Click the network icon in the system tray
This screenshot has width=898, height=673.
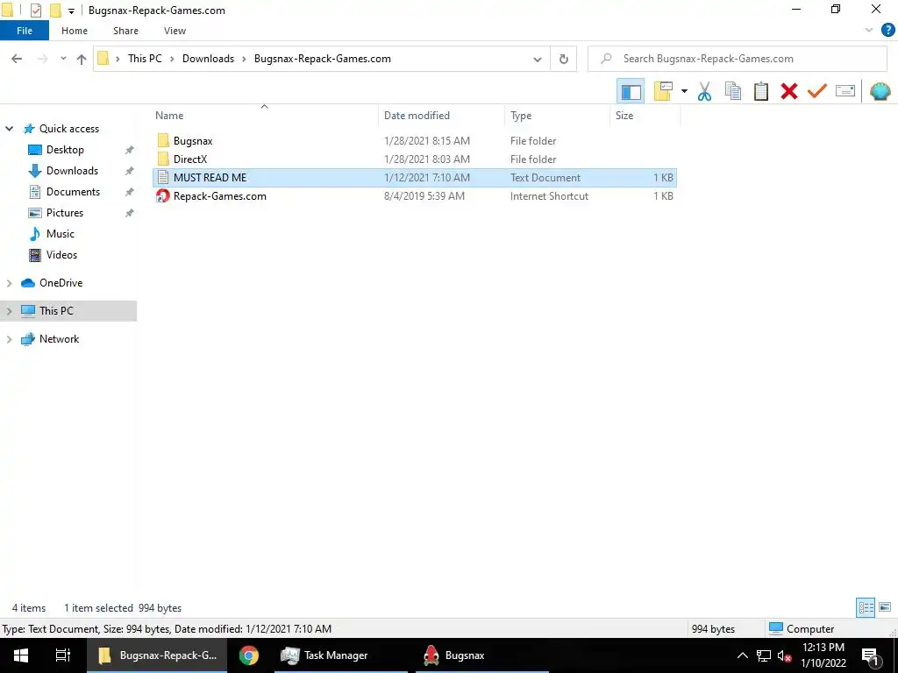[x=764, y=655]
